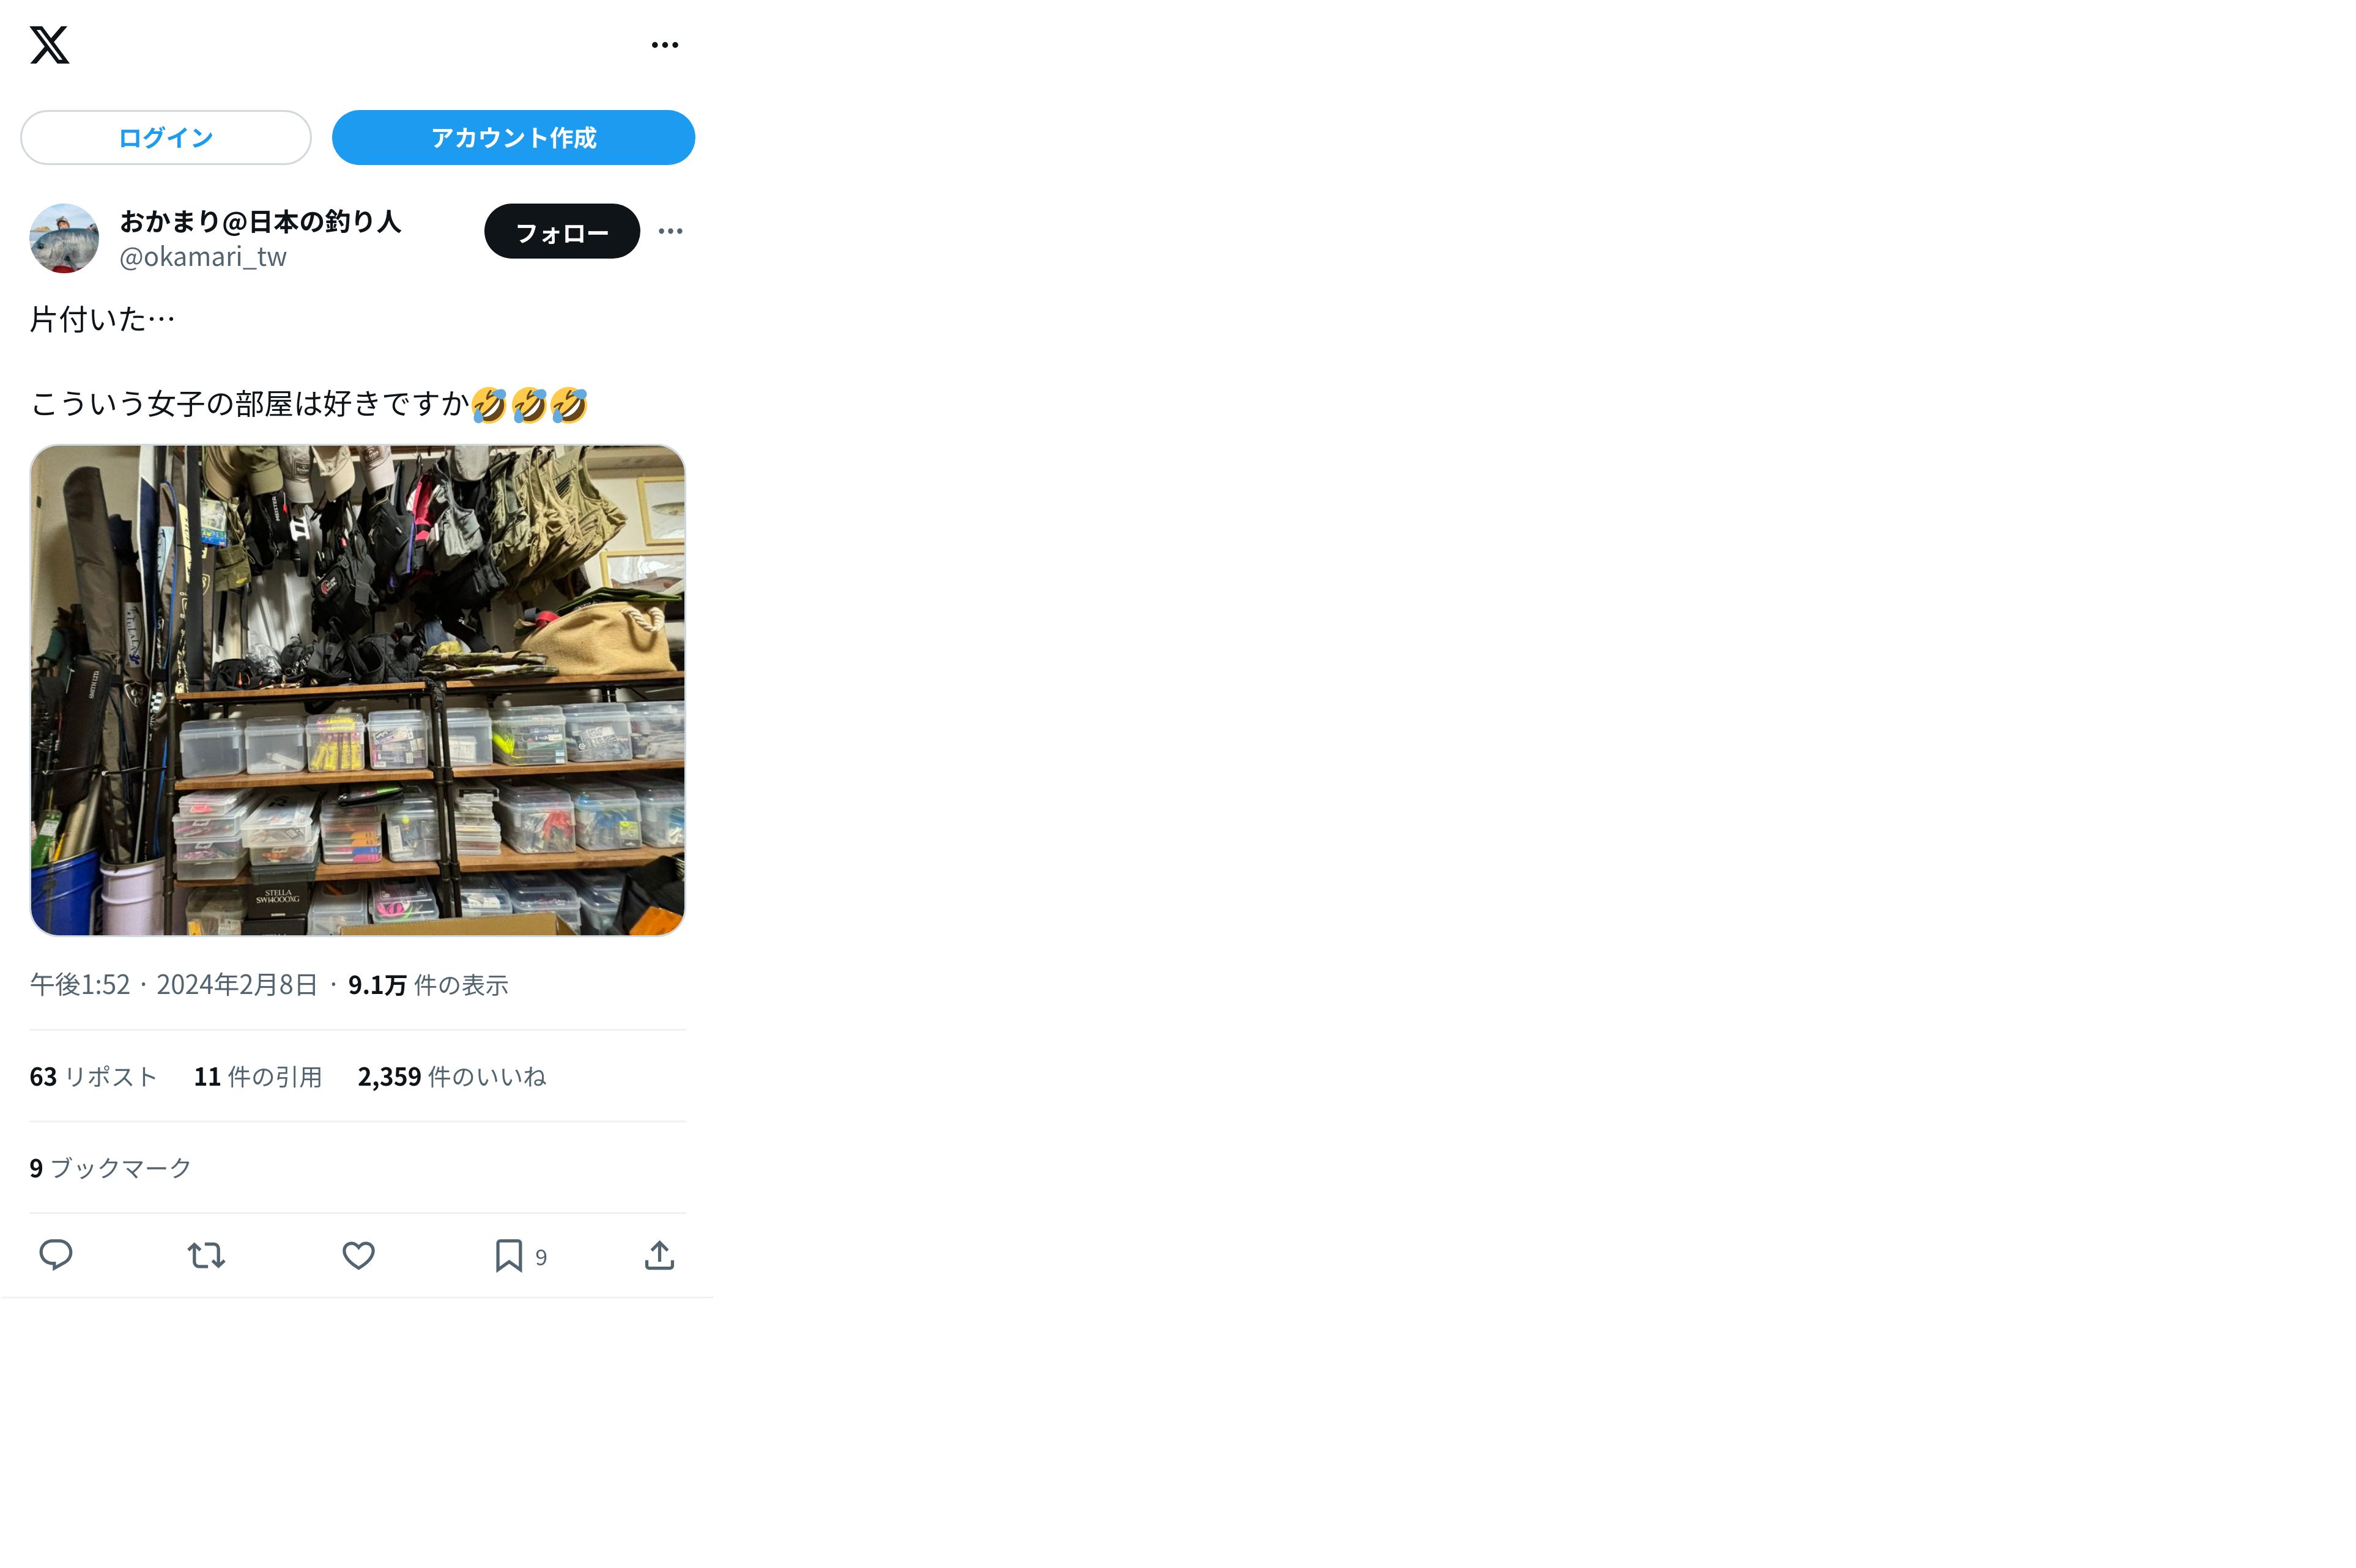This screenshot has height=1568, width=2356.
Task: Open the top header more options menu
Action: click(x=664, y=45)
